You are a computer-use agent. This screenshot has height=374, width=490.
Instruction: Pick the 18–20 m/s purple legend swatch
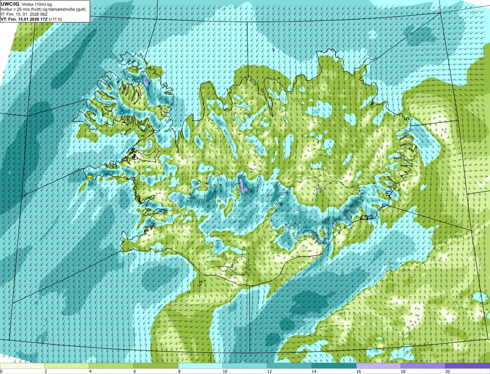click(x=423, y=366)
